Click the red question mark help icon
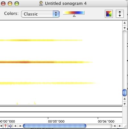 (5, 126)
